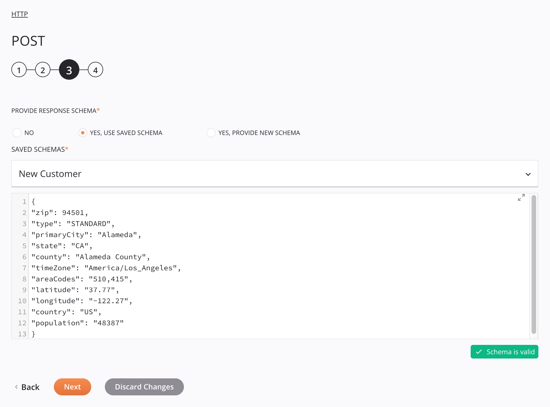The width and height of the screenshot is (550, 407).
Task: Select step 1 in progress indicator
Action: coord(19,70)
